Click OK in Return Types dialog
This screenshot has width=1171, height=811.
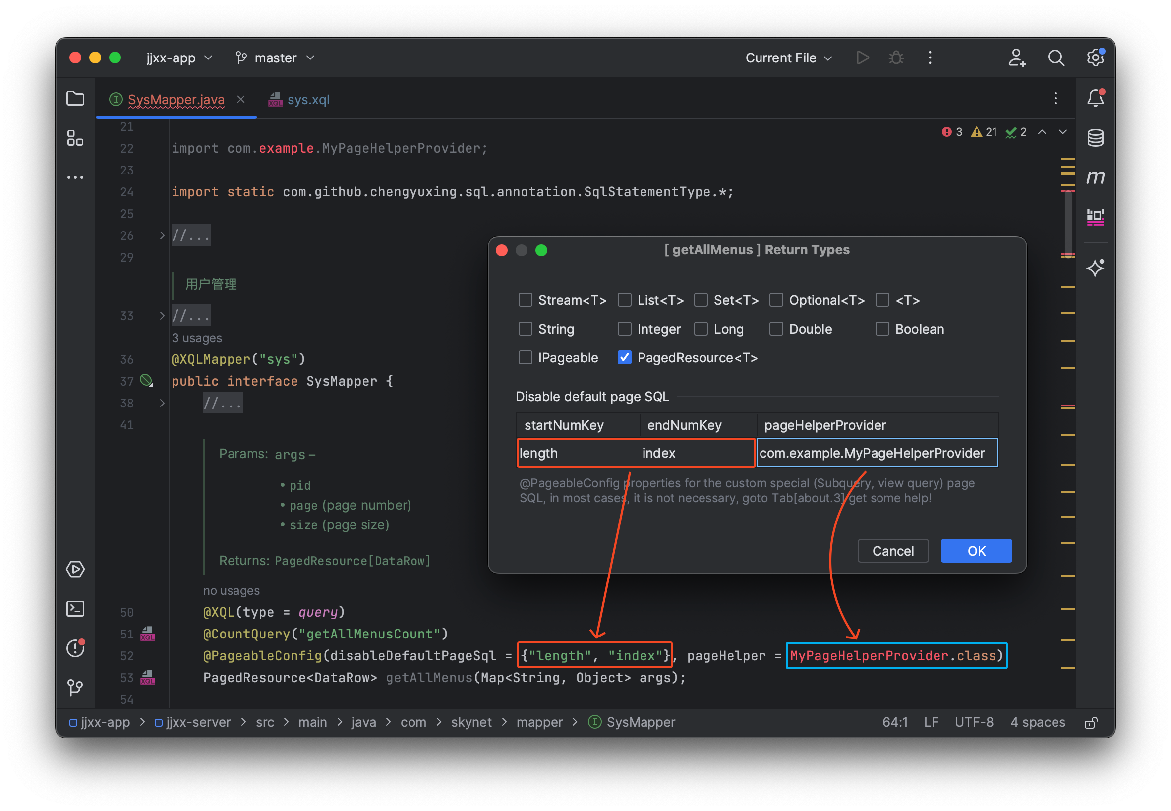pos(976,551)
